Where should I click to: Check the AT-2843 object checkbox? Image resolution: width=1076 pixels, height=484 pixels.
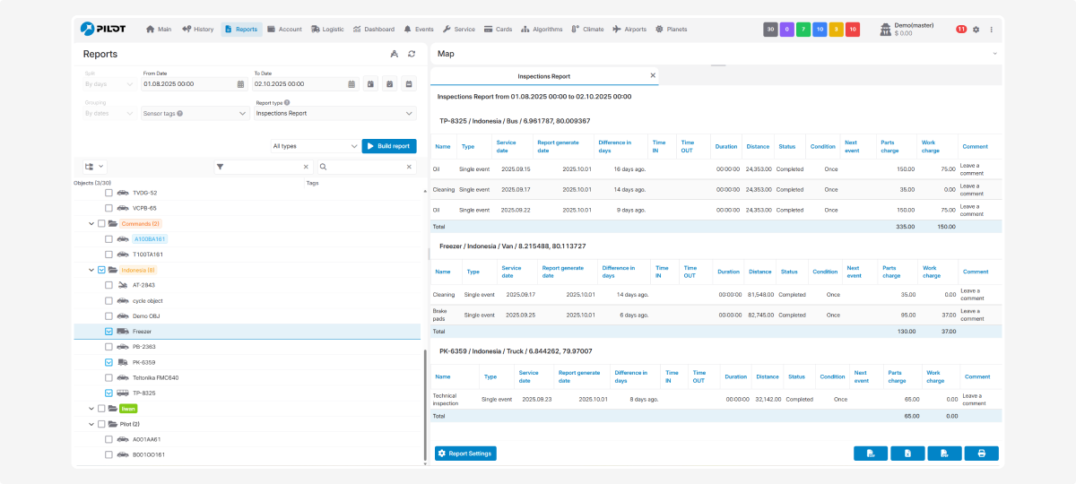108,285
